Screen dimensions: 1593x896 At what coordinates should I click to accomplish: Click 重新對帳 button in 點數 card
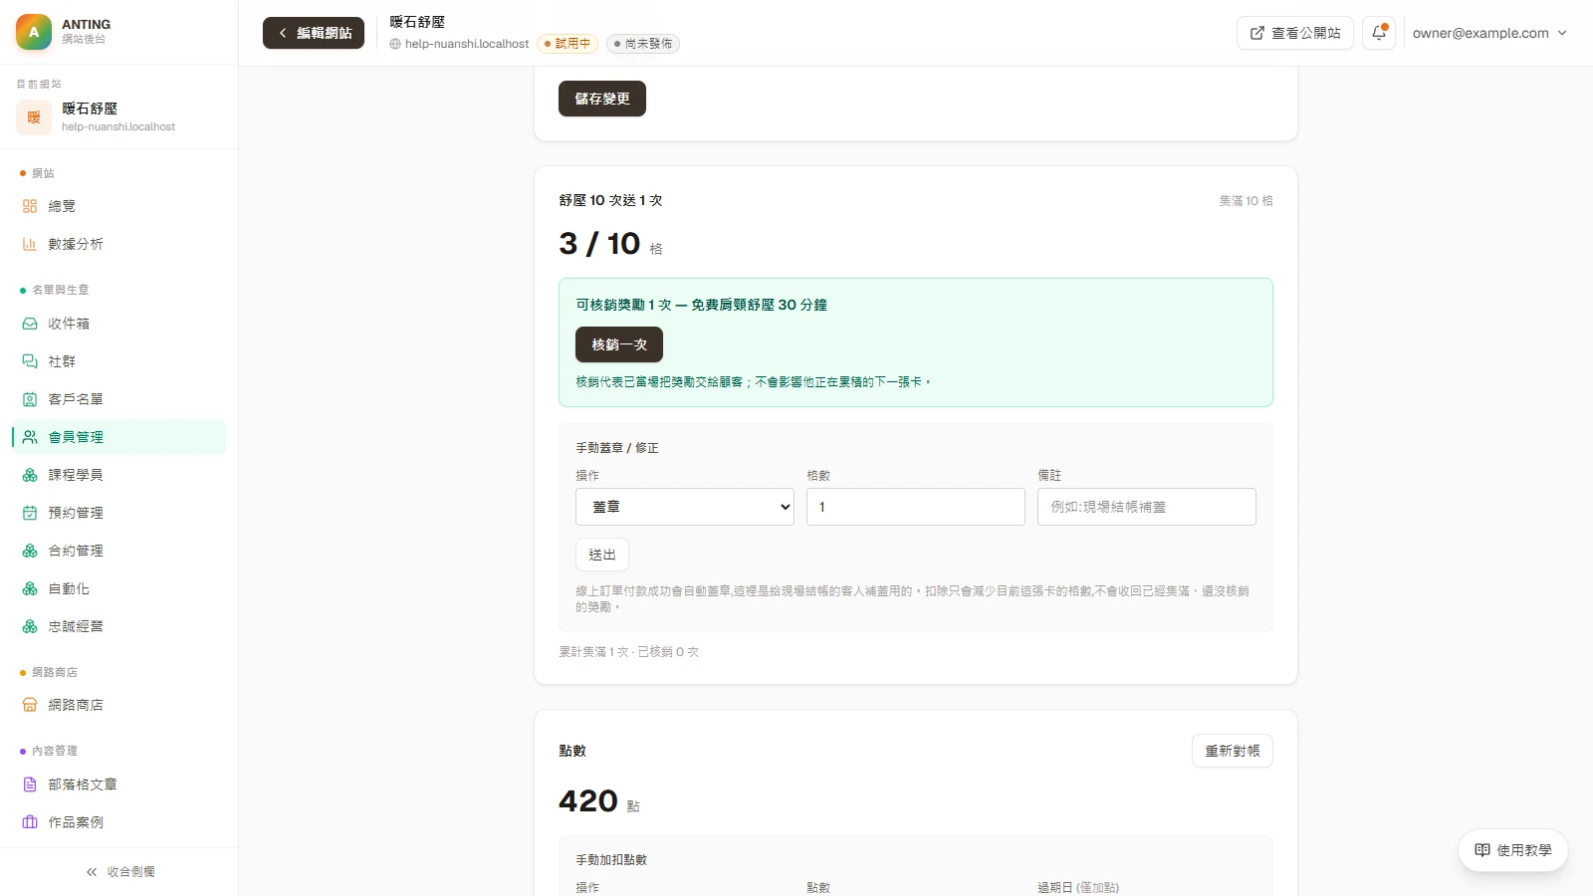pyautogui.click(x=1233, y=751)
